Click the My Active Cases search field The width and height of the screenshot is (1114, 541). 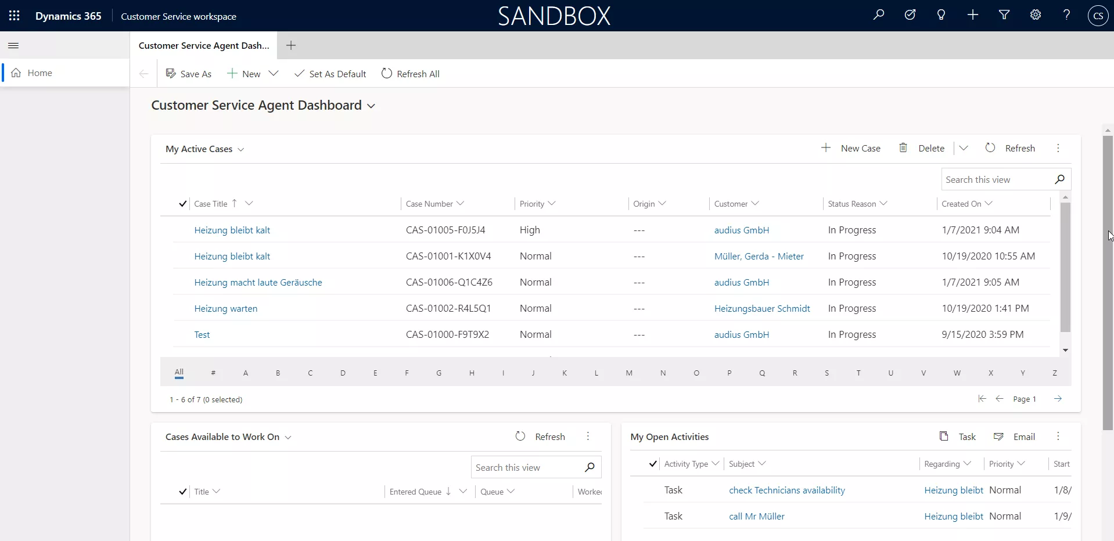(997, 180)
